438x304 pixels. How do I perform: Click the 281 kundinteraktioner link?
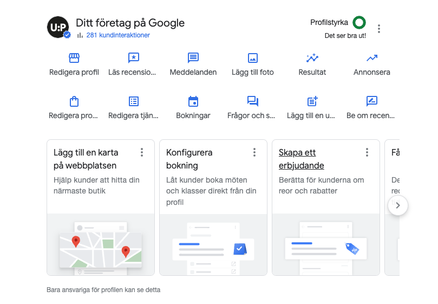tap(117, 35)
